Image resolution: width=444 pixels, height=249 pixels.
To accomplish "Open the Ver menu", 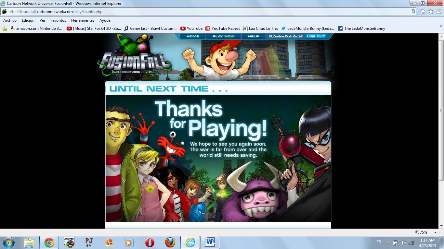I will [x=42, y=20].
